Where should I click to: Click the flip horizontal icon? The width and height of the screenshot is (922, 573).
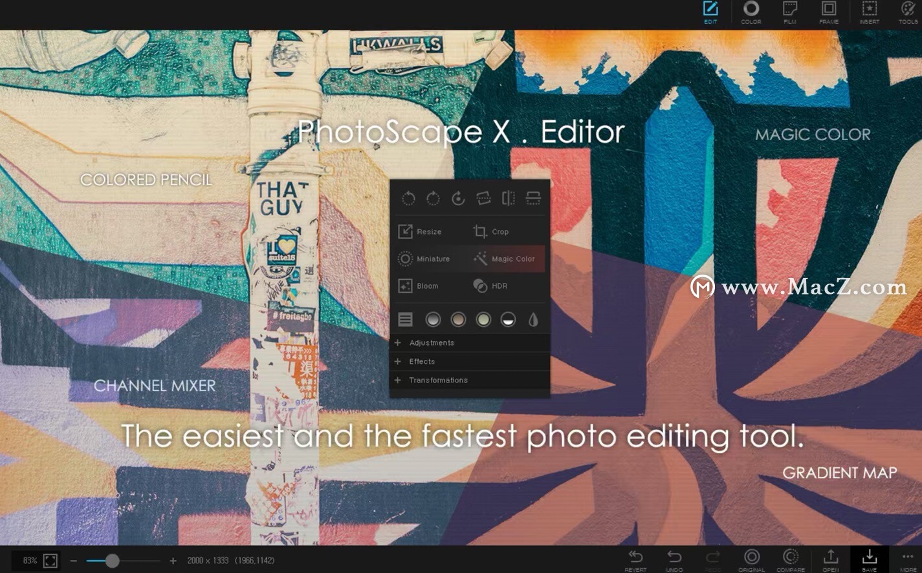(x=509, y=198)
